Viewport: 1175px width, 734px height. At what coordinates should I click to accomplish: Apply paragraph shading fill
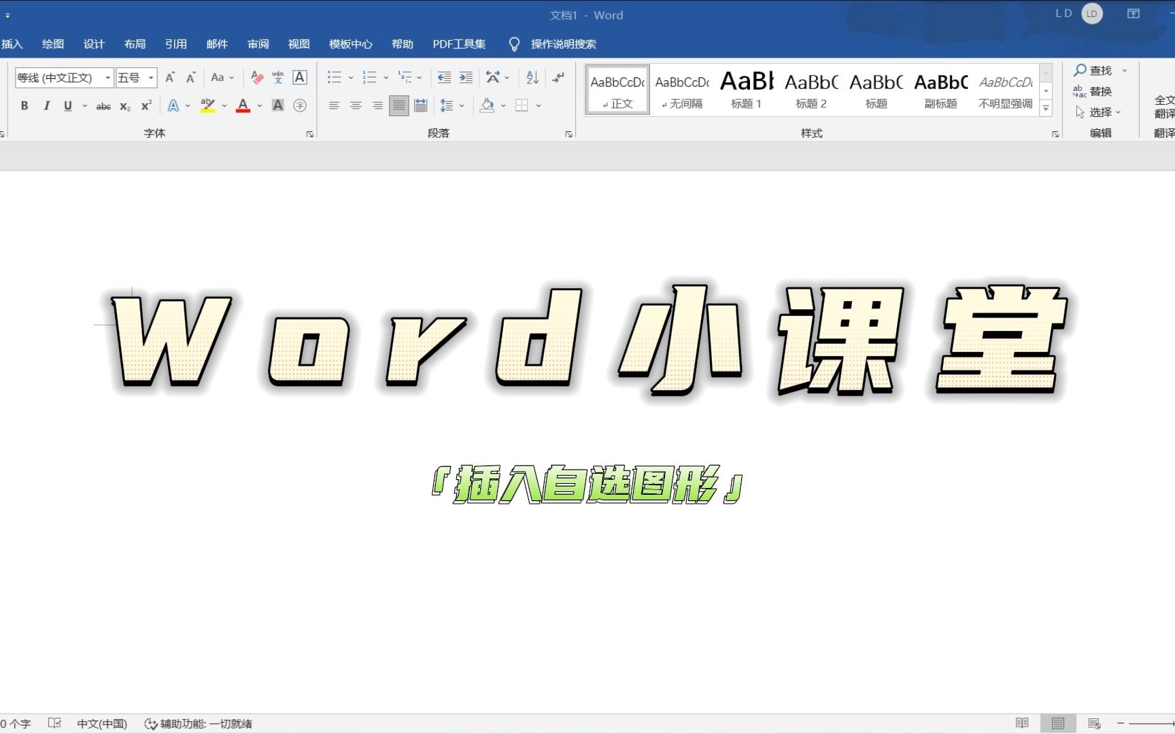[x=487, y=106]
